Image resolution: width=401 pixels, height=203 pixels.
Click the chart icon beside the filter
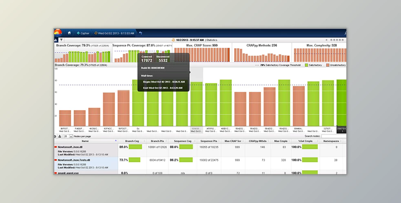(56, 40)
